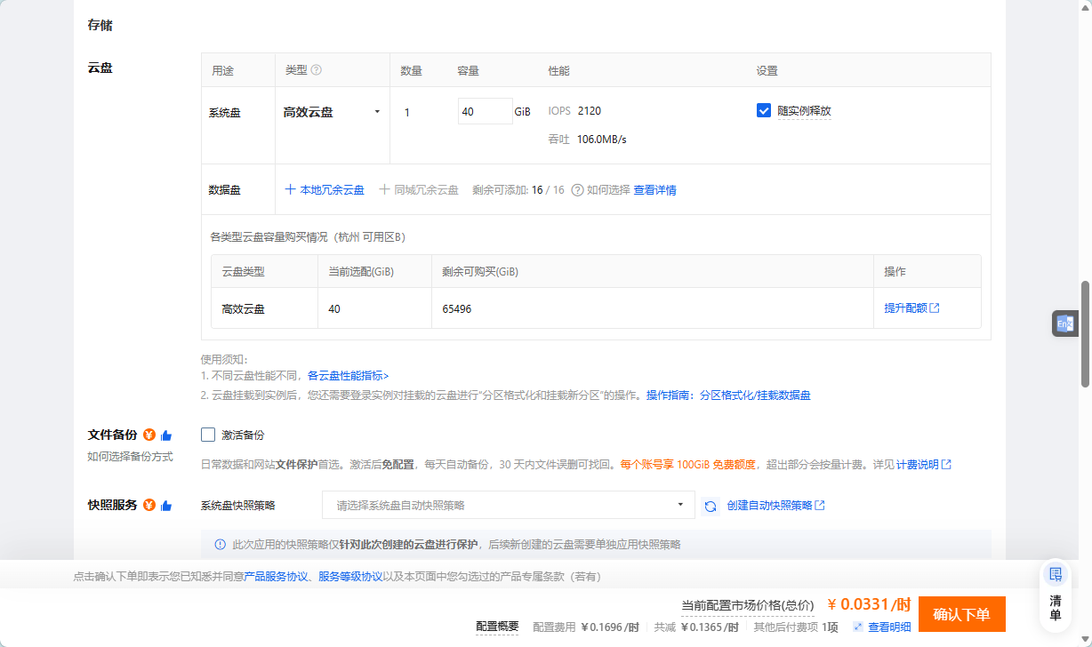Click the external link icon after 创建自动快照策略

tap(820, 506)
